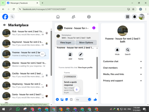Open the $800 house for rent listing

76,38
